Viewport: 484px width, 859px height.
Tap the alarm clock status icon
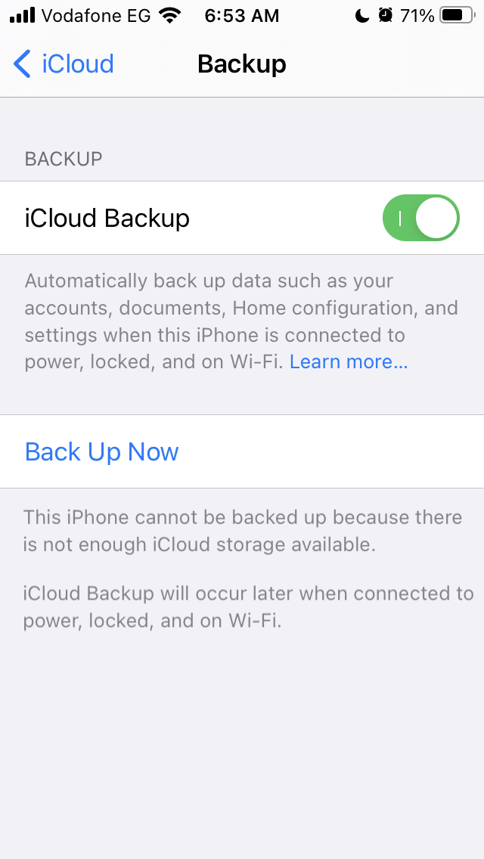tap(386, 15)
